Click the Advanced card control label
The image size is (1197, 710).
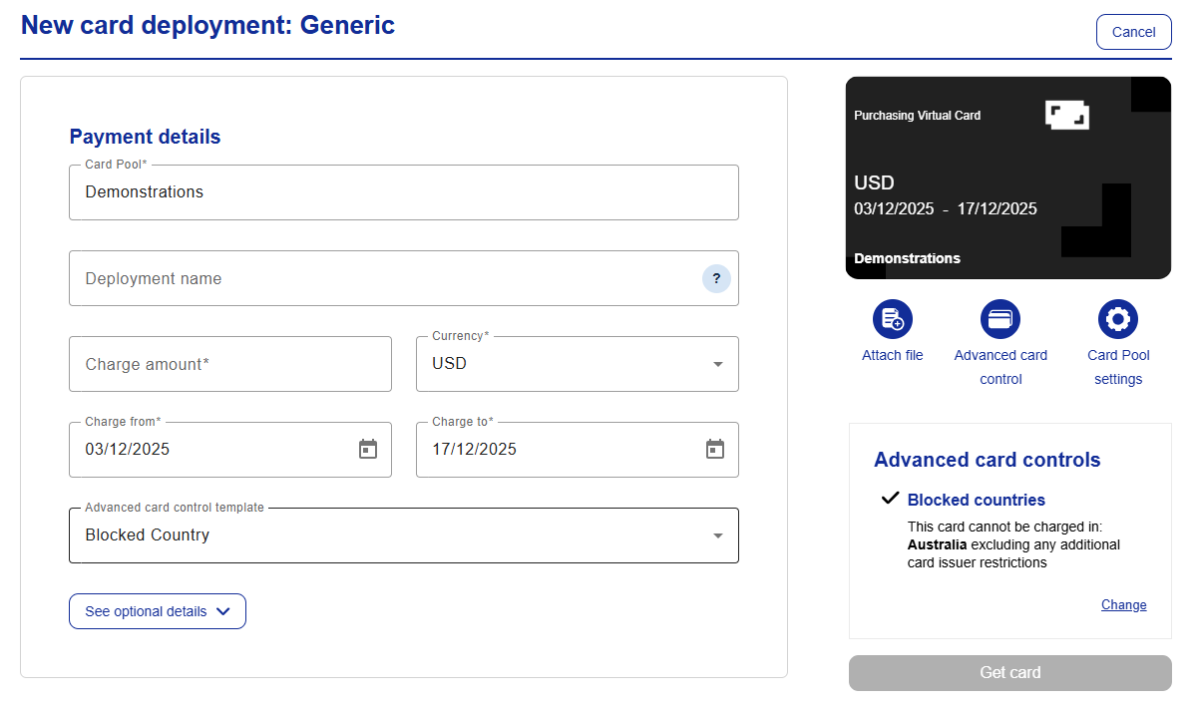[1000, 367]
